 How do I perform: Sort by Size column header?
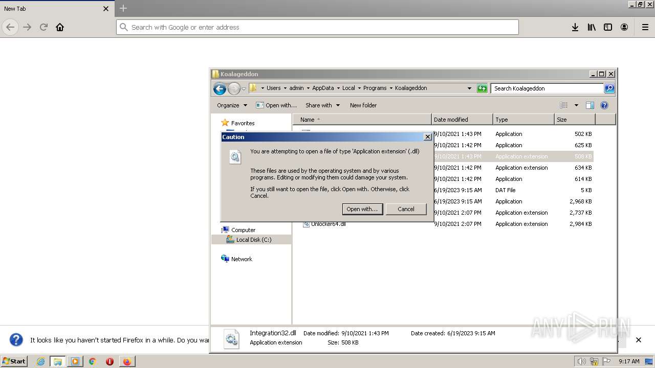(x=575, y=120)
